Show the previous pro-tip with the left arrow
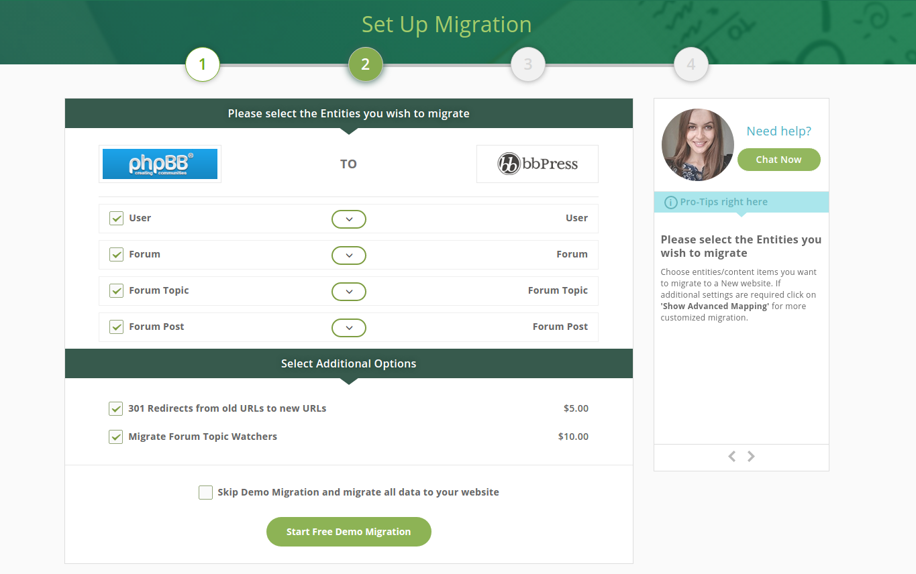 point(732,457)
